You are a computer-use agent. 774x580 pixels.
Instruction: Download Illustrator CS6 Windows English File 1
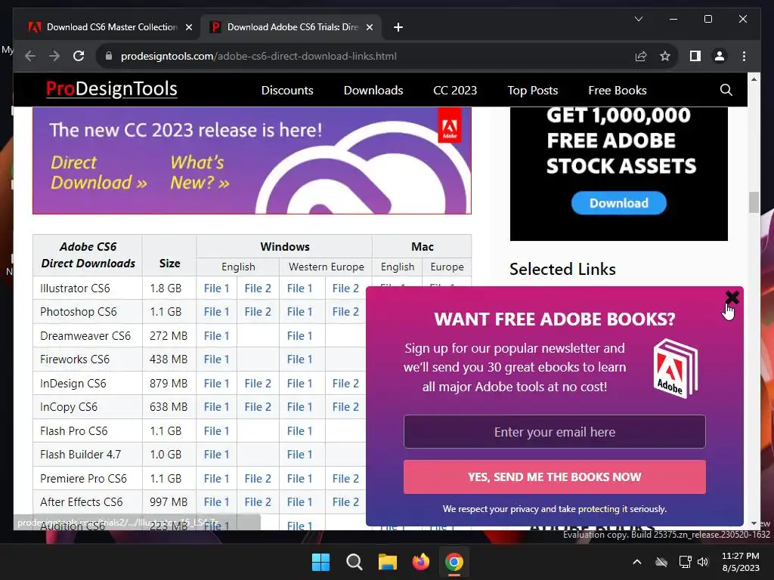tap(217, 288)
